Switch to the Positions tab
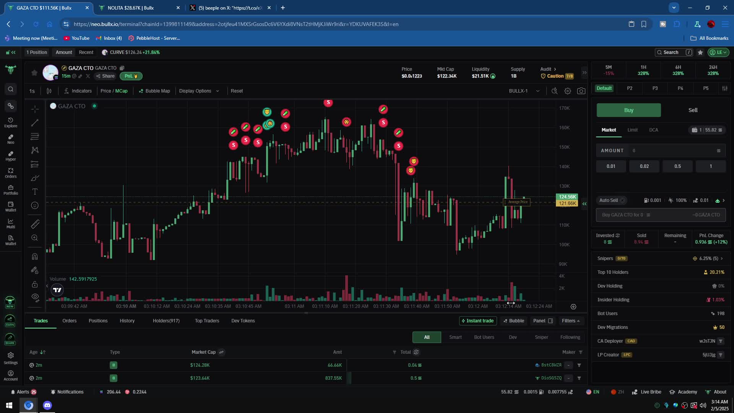This screenshot has height=413, width=734. click(98, 321)
